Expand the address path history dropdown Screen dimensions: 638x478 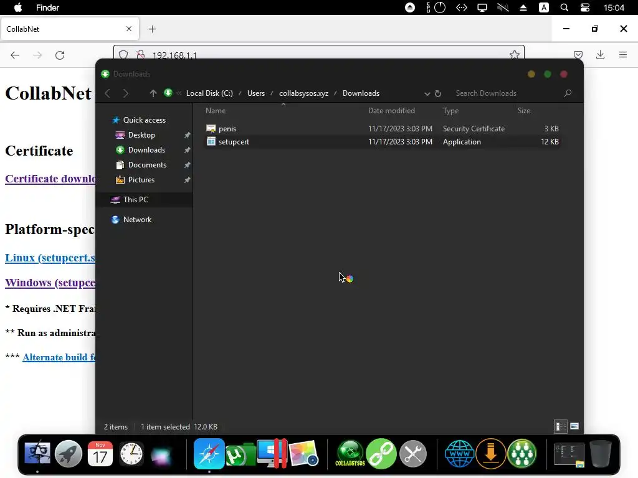click(x=427, y=93)
